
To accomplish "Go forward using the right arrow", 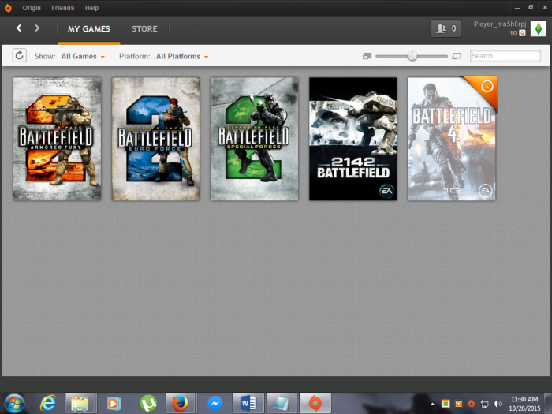I will point(37,28).
